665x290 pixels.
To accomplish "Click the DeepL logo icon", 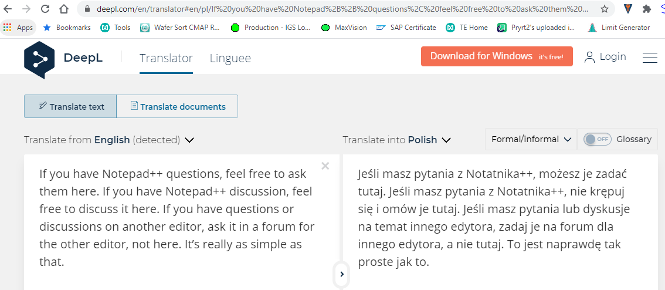I will [39, 59].
